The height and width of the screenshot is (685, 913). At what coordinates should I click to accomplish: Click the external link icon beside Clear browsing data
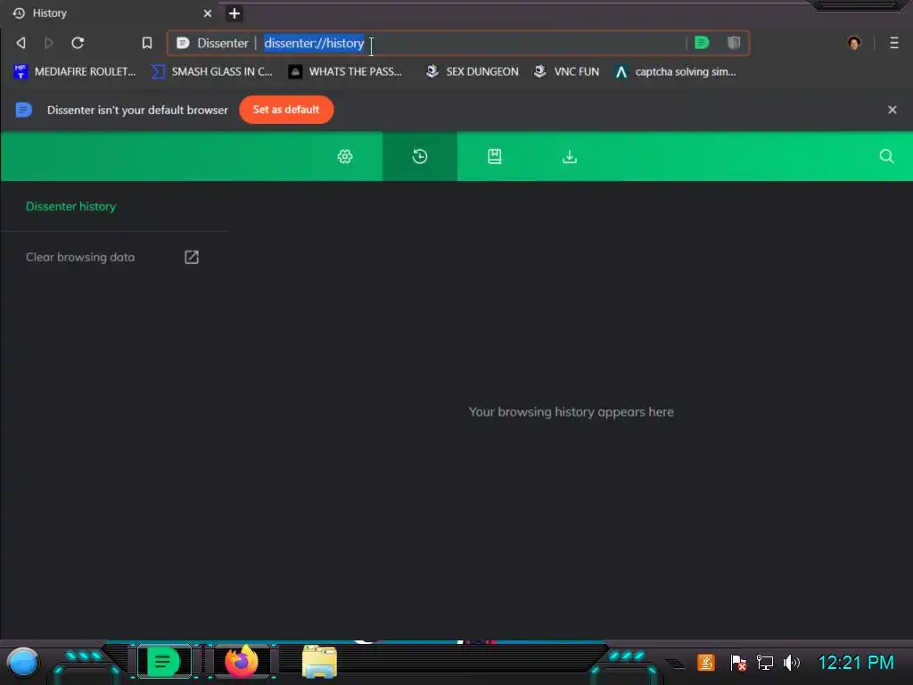[x=192, y=257]
